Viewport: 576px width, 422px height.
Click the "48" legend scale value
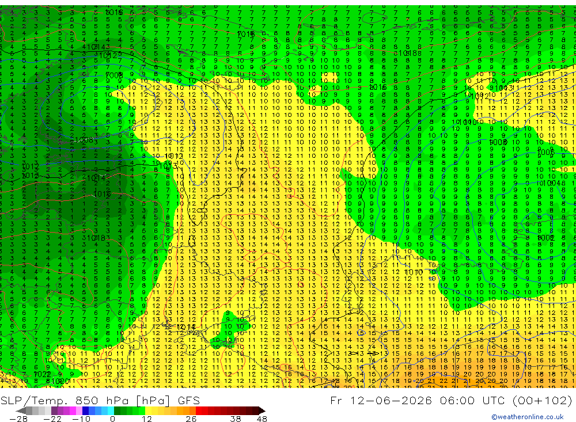click(x=262, y=419)
